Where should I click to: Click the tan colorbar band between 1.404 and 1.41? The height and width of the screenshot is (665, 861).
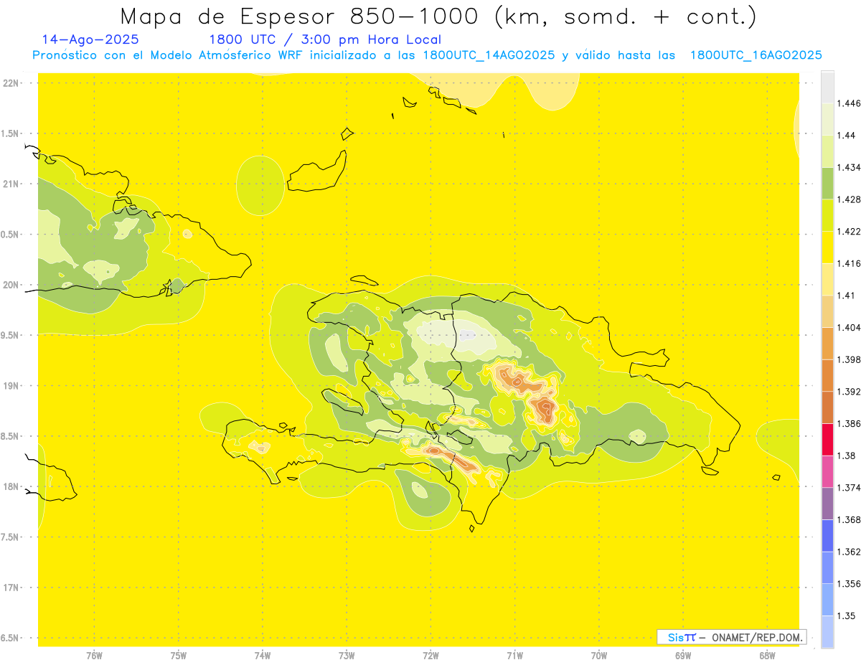tap(827, 311)
